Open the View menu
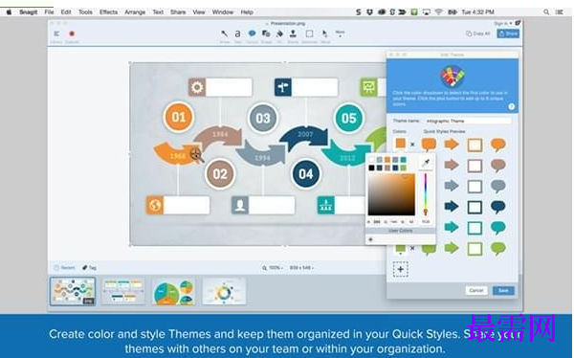This screenshot has height=358, width=574. coord(199,12)
